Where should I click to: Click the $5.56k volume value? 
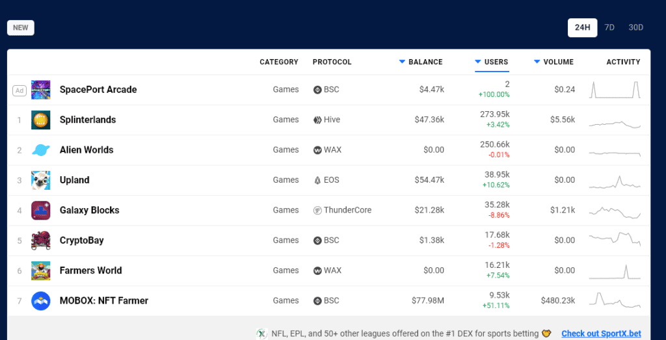click(x=563, y=120)
